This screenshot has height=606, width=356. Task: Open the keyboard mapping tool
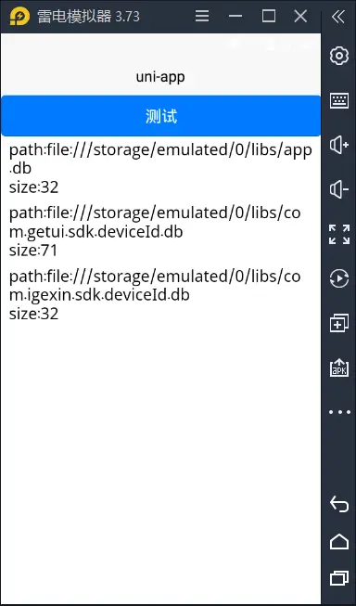click(x=339, y=101)
